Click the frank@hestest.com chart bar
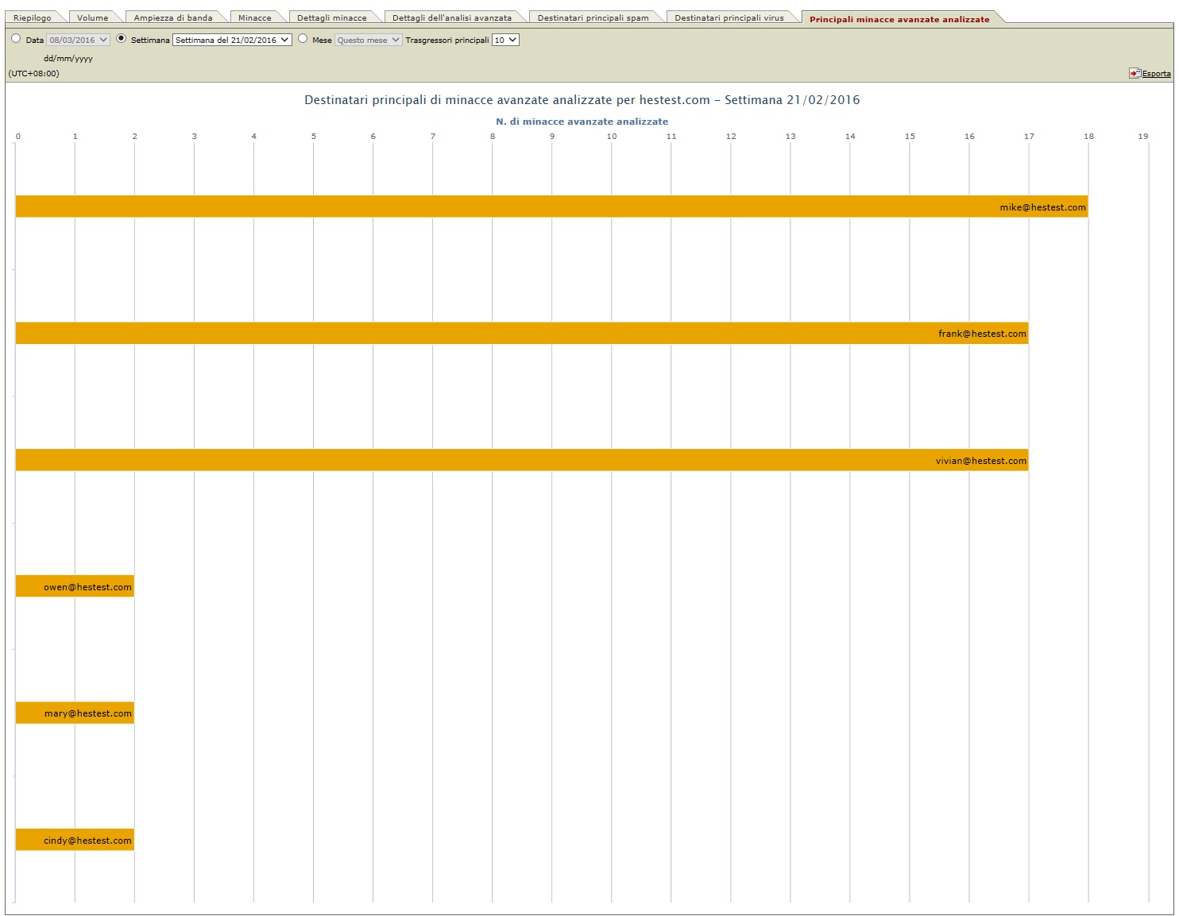The width and height of the screenshot is (1179, 916). (x=521, y=333)
